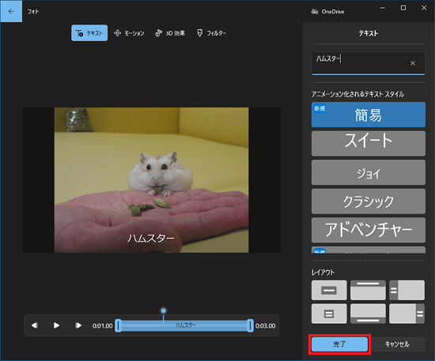Click the playhead seek marker
The image size is (435, 361).
[x=164, y=310]
